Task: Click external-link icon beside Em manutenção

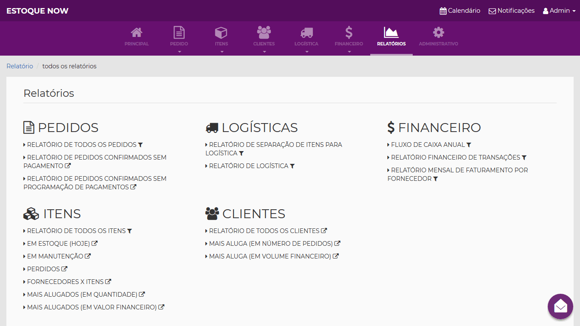Action: coord(88,256)
